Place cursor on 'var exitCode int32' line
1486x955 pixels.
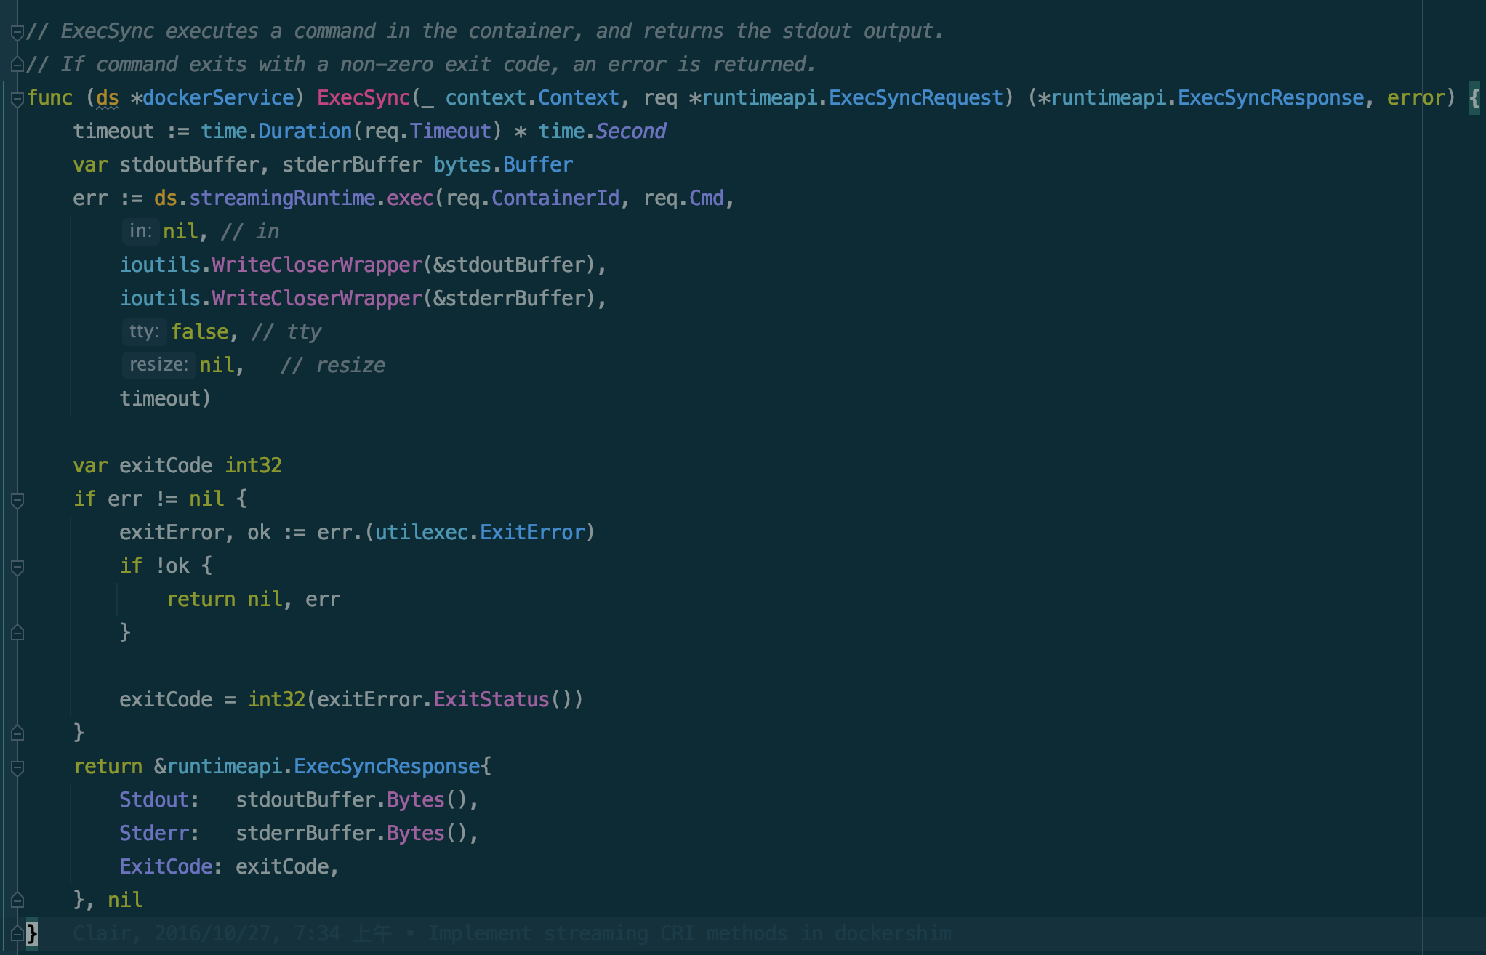point(177,466)
